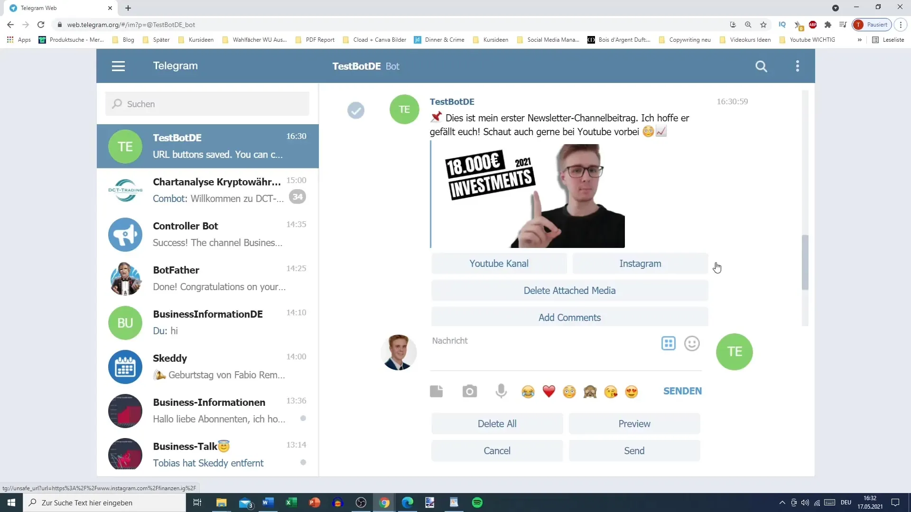Click the search icon in chat header
911x512 pixels.
point(762,66)
